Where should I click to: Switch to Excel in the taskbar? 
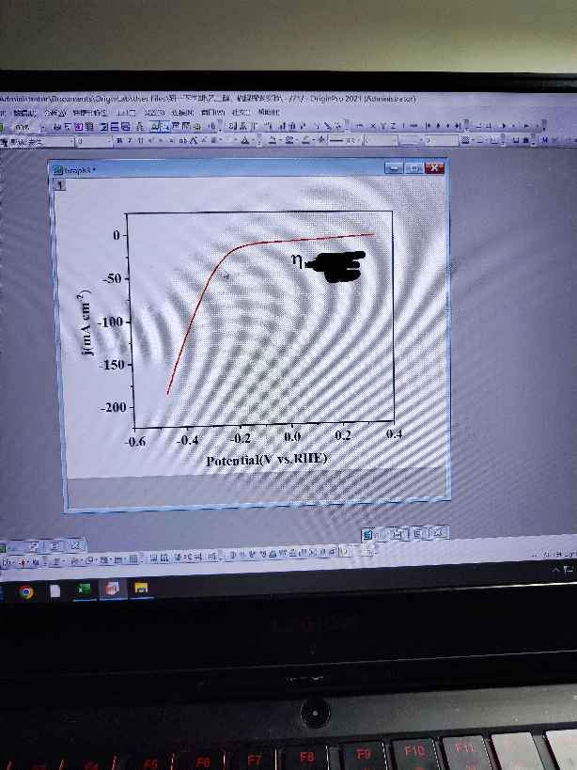click(x=85, y=590)
